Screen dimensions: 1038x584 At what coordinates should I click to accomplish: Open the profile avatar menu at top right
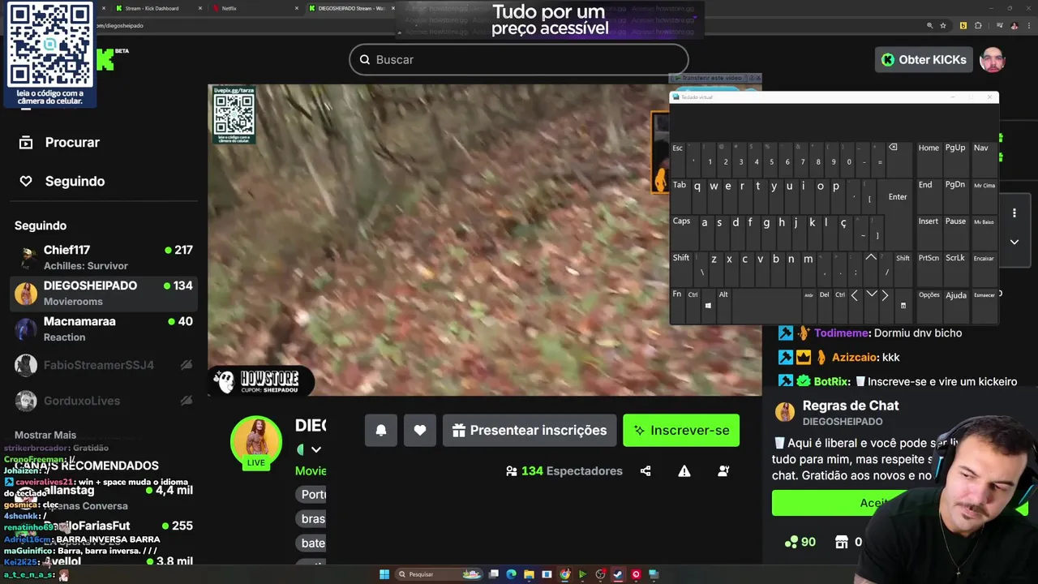point(993,59)
